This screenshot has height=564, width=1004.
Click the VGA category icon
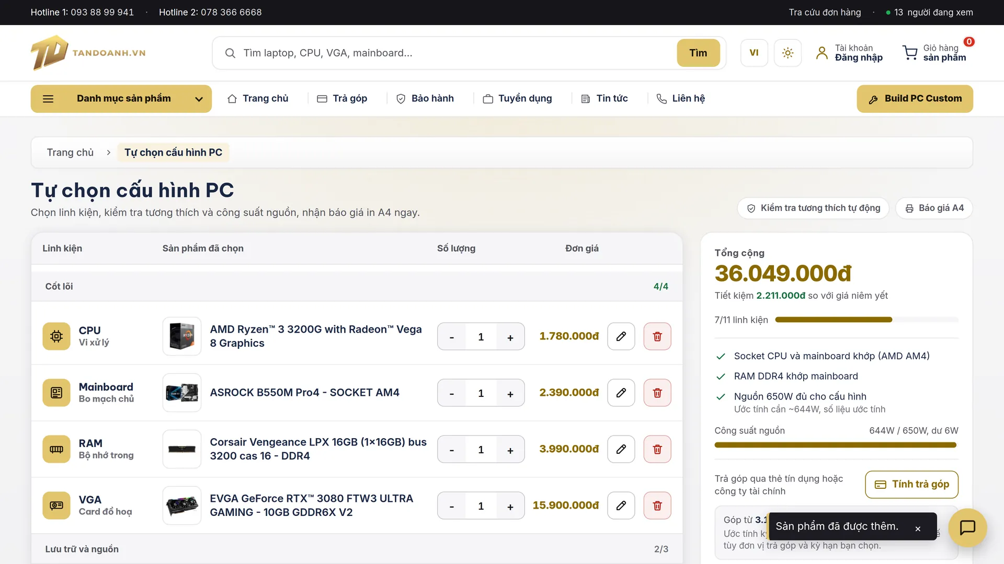point(56,506)
